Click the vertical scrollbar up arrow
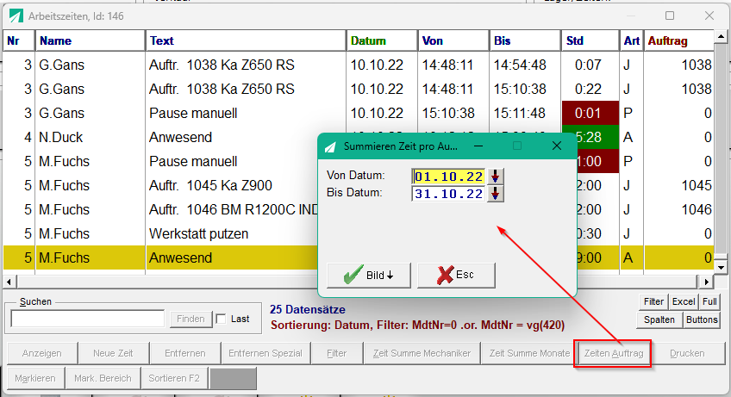The image size is (731, 397). click(x=722, y=36)
